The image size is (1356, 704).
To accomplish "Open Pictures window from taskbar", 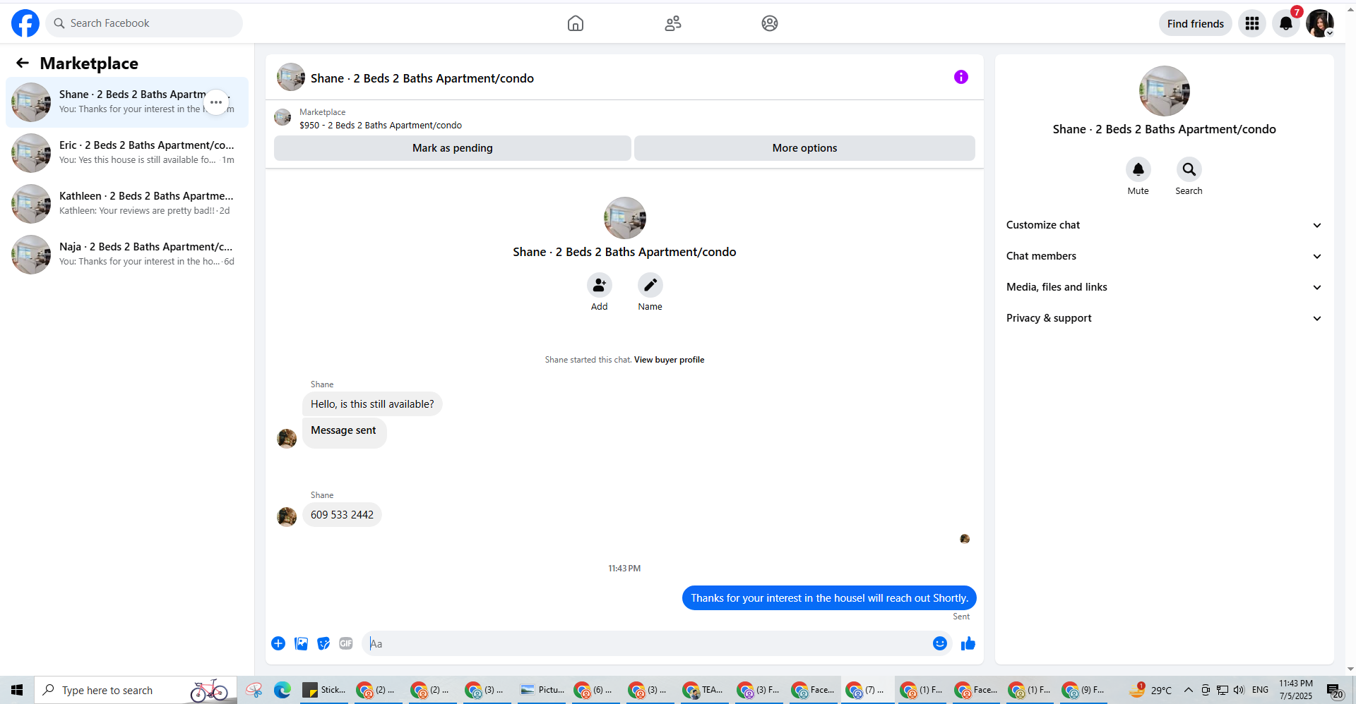I will pyautogui.click(x=542, y=690).
